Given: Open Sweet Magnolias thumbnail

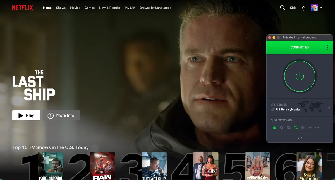Looking at the screenshot, I should [x=309, y=166].
